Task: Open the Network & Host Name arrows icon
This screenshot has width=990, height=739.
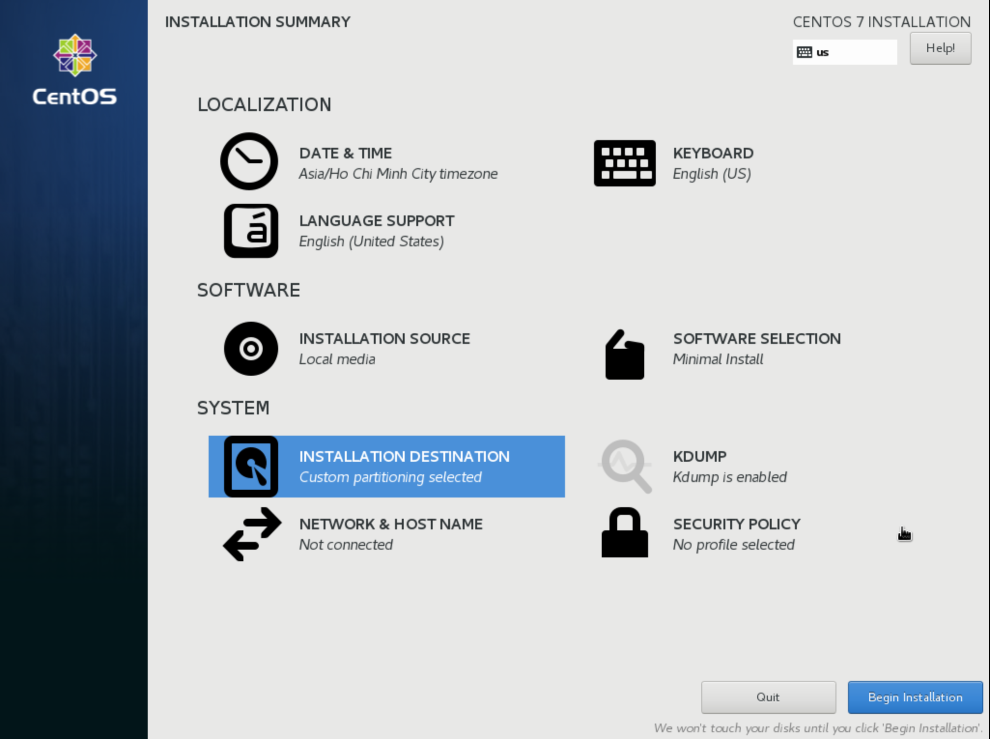Action: coord(252,534)
